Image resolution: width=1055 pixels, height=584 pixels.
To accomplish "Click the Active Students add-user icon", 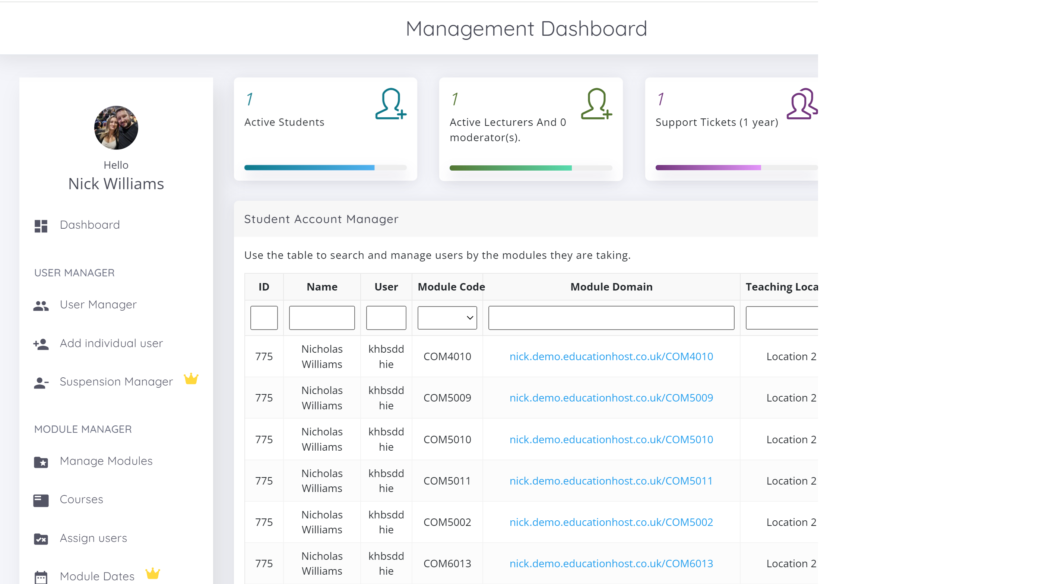I will (390, 104).
